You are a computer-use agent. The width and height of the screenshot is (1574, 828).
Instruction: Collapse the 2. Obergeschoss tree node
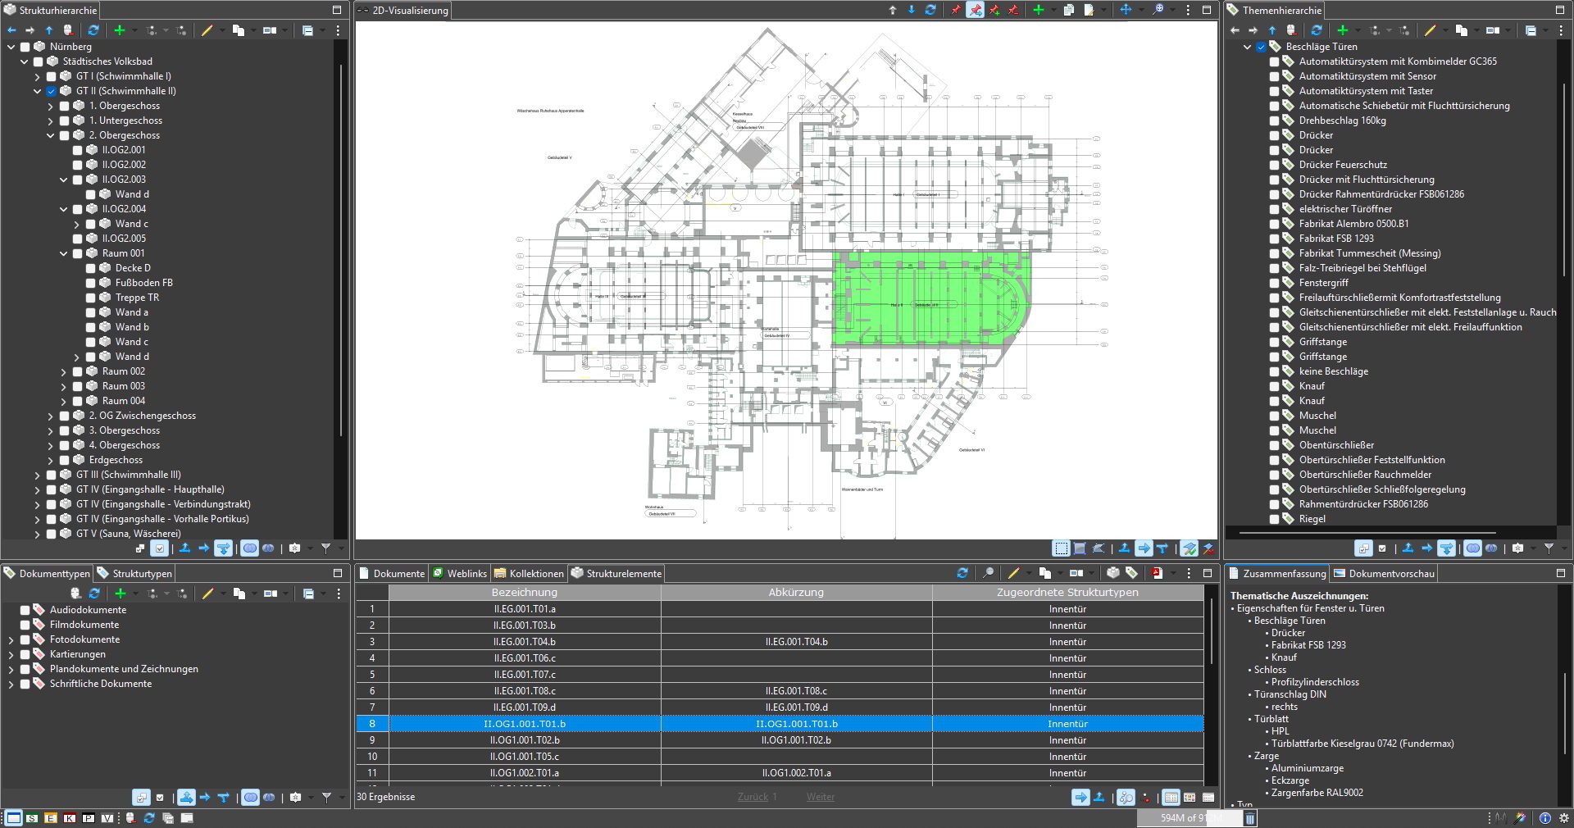[x=51, y=135]
